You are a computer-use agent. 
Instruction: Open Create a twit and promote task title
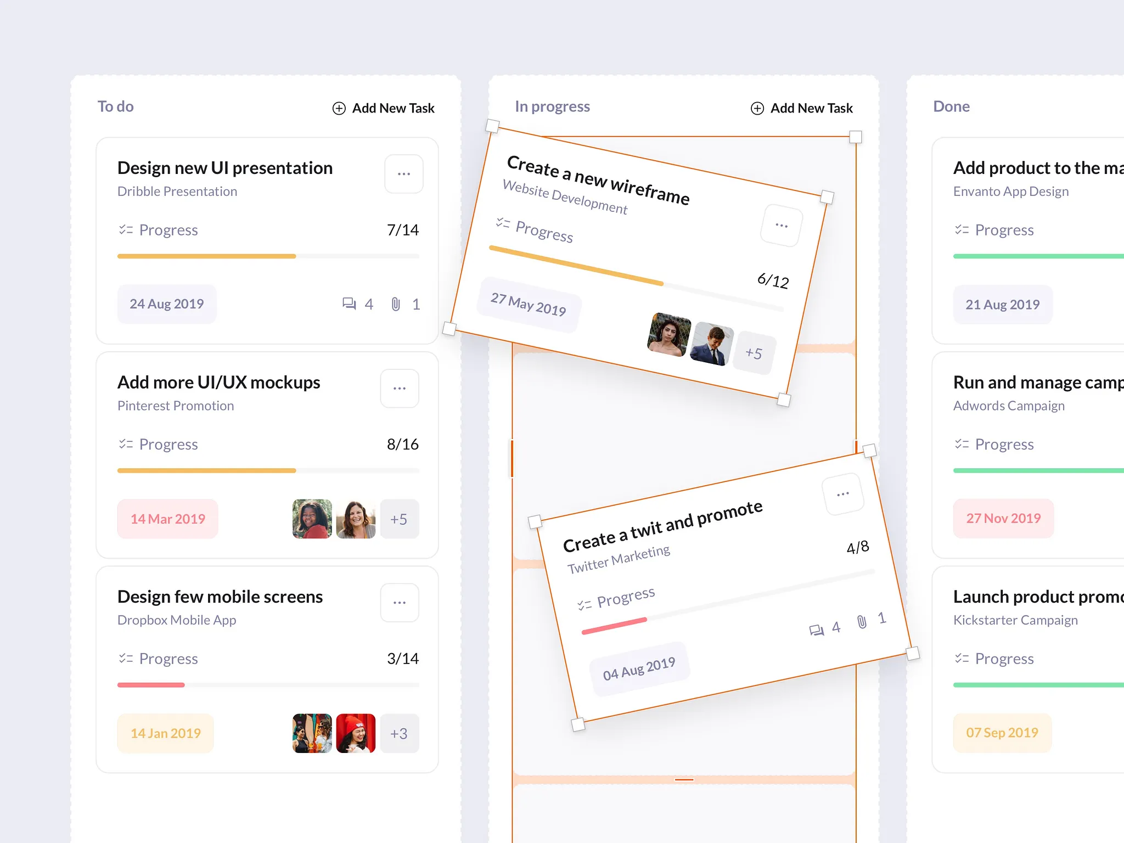pos(663,526)
